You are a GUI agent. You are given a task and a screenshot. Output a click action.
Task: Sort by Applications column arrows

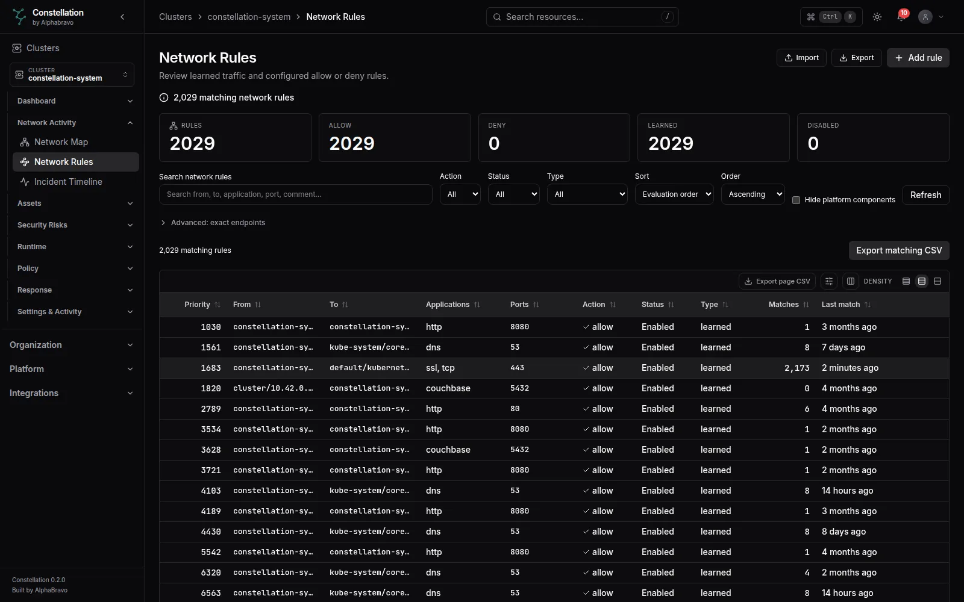[477, 305]
